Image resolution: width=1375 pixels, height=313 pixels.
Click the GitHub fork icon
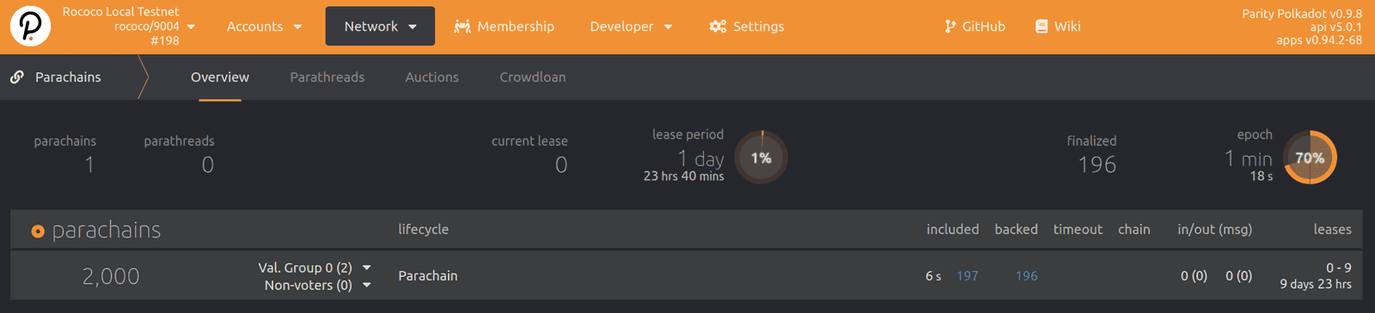tap(950, 27)
